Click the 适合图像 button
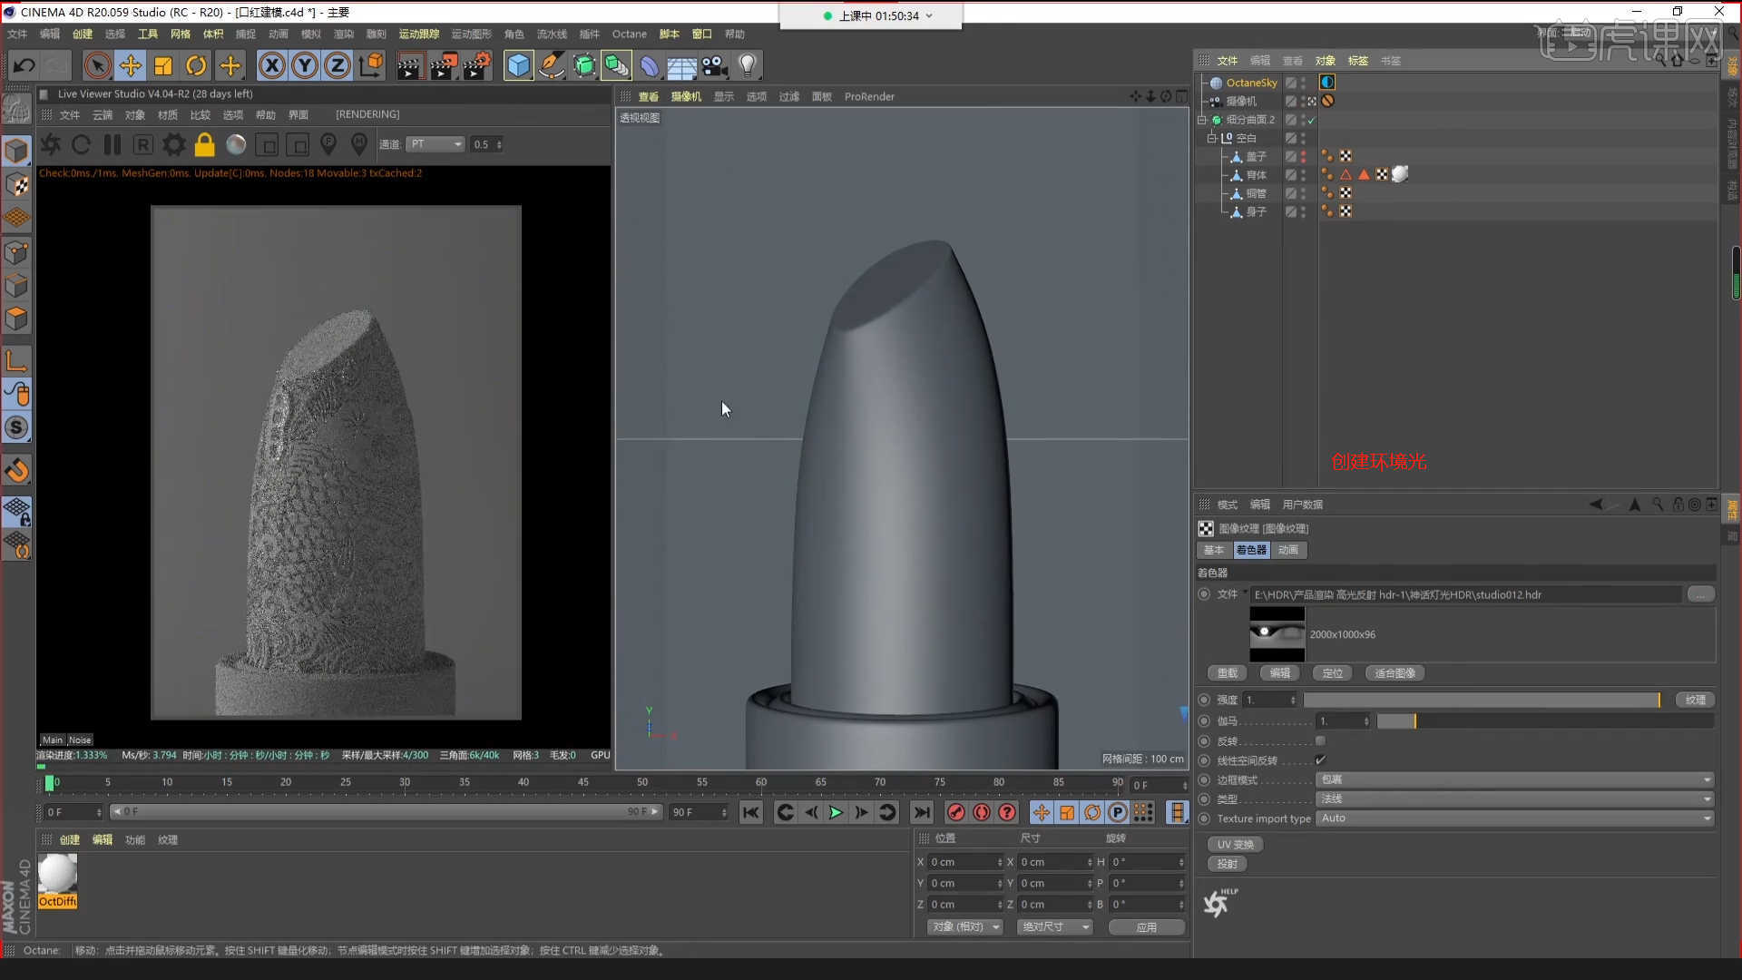 click(1395, 673)
